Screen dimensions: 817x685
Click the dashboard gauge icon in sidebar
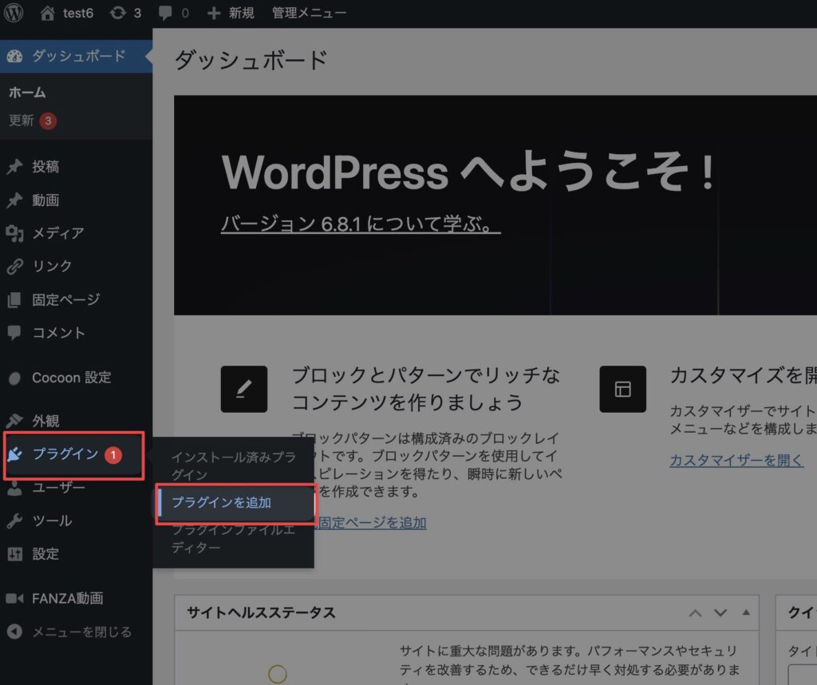[x=14, y=56]
